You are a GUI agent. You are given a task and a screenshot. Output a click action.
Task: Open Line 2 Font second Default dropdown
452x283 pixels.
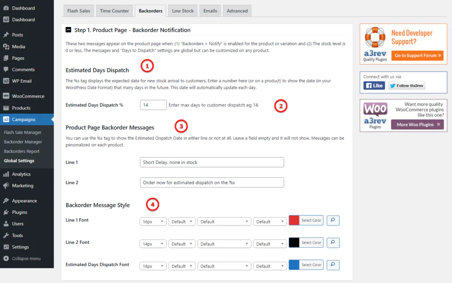(x=182, y=244)
